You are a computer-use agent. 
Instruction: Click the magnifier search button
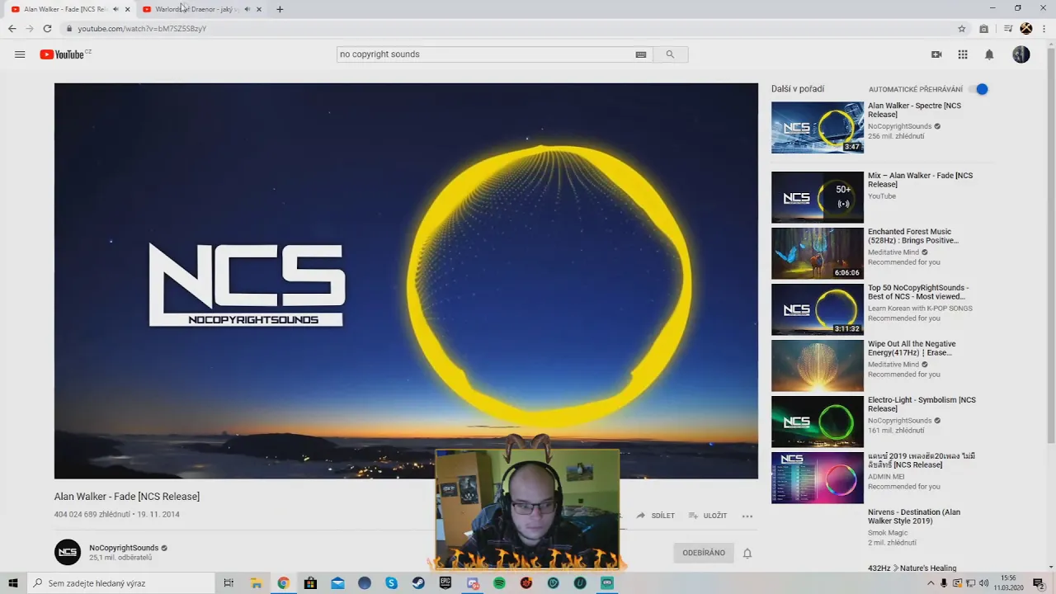(x=670, y=54)
